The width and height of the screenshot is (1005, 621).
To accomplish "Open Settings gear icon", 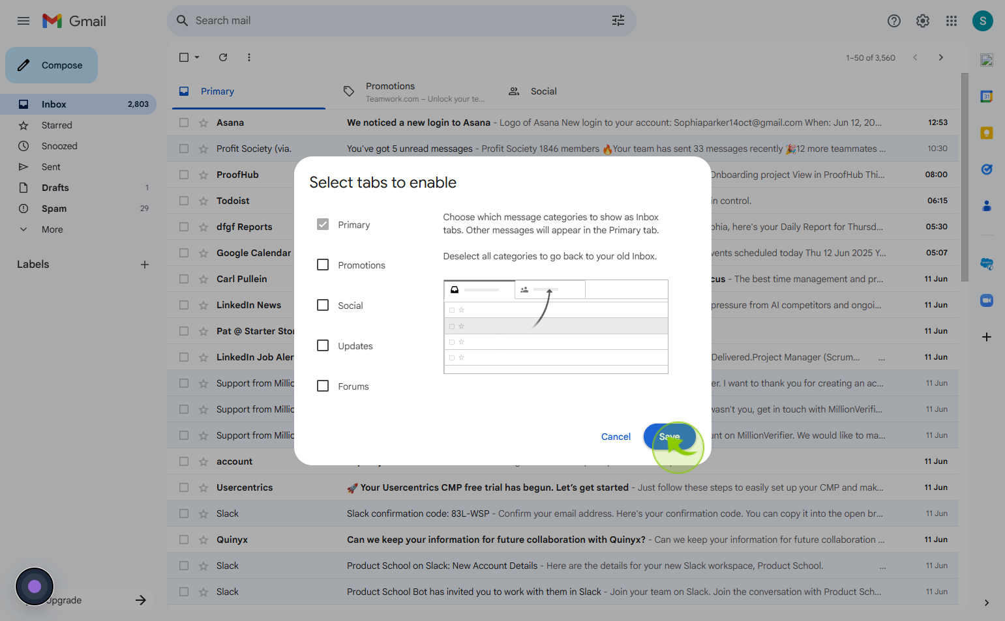I will 923,21.
